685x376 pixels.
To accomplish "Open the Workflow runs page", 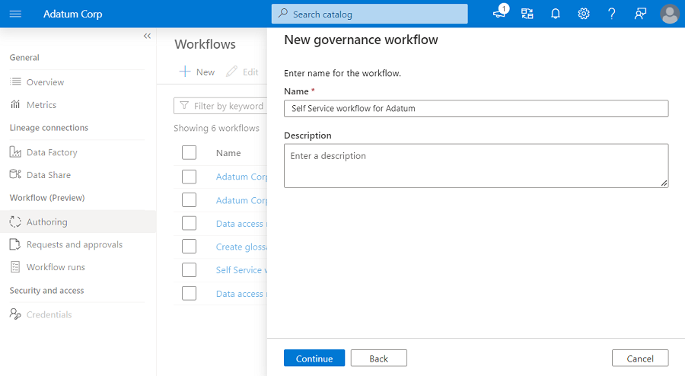I will (56, 267).
